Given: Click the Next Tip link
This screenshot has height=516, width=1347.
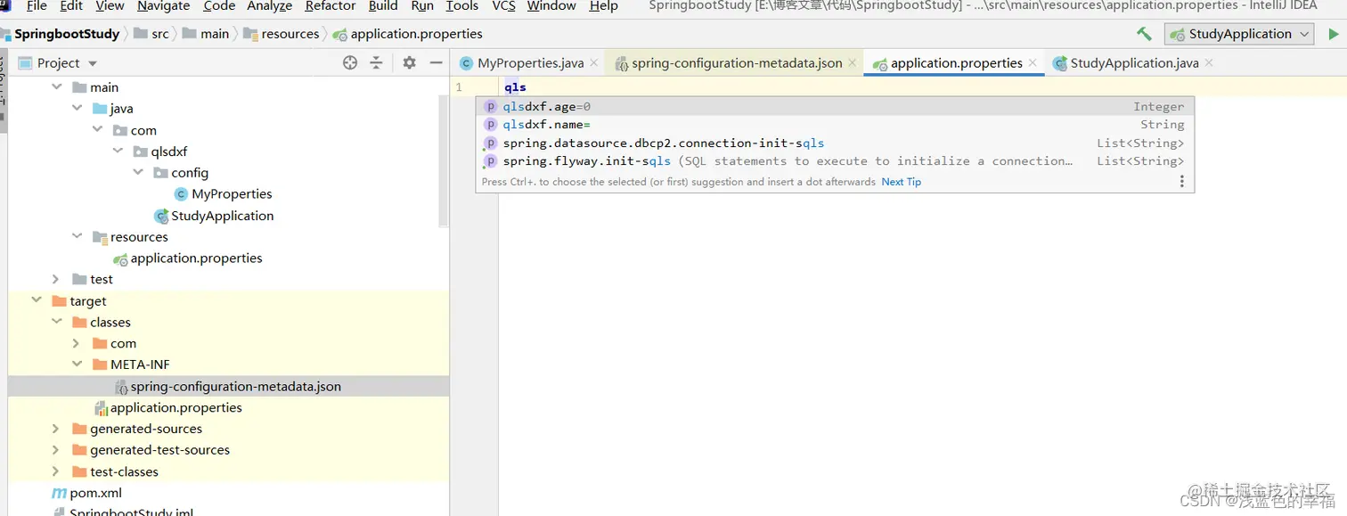Looking at the screenshot, I should [901, 181].
